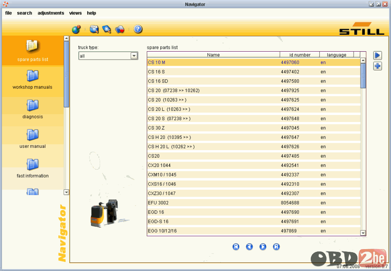Select the CXM10 / 1045 row
The image size is (391, 271).
[254, 174]
